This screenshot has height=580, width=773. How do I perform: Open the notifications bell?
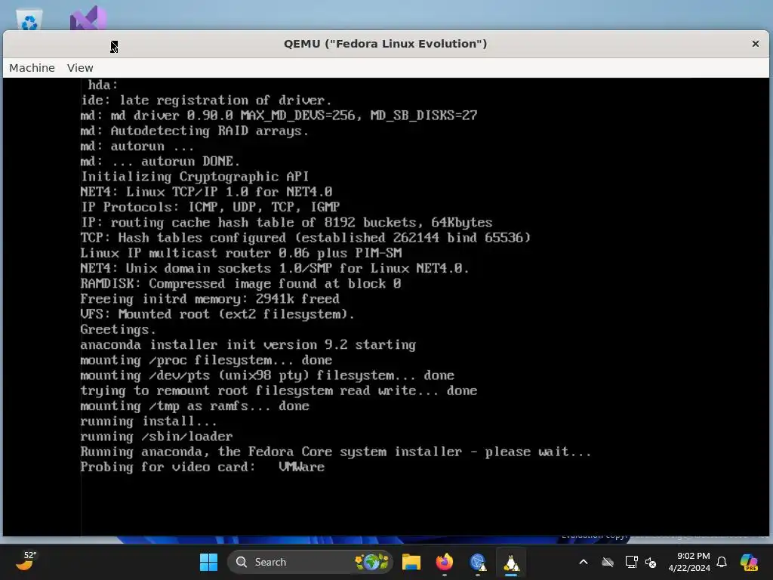722,562
